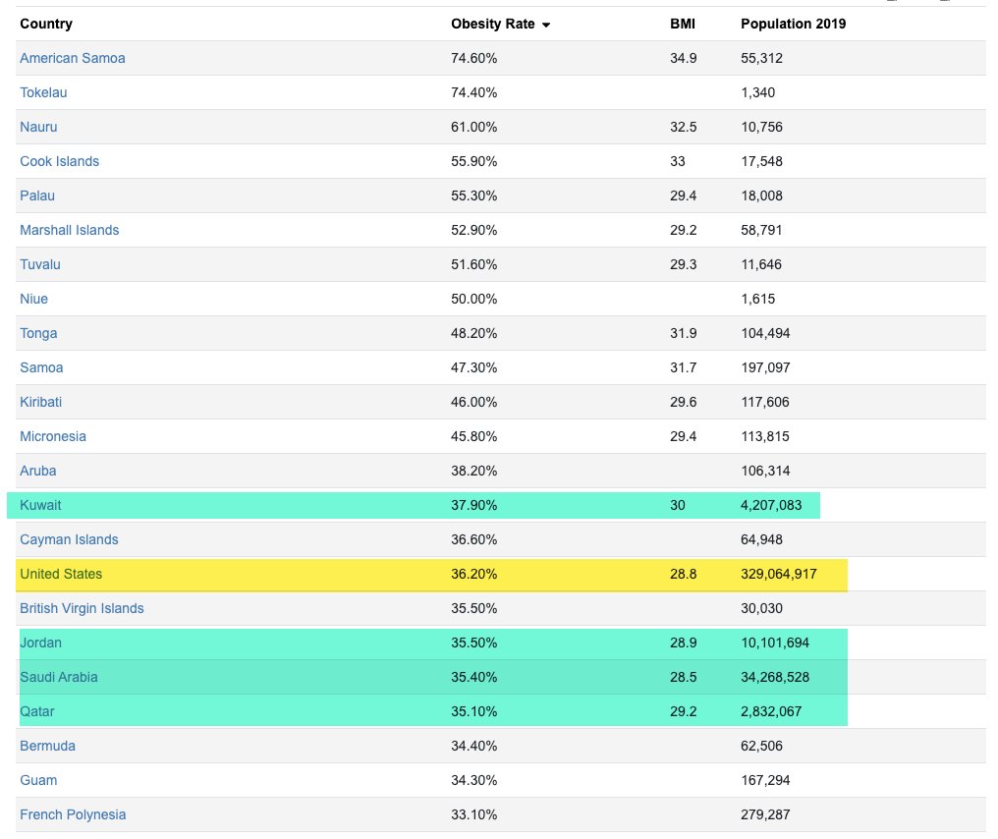
Task: Select the population value 329,064,917
Action: click(x=778, y=574)
